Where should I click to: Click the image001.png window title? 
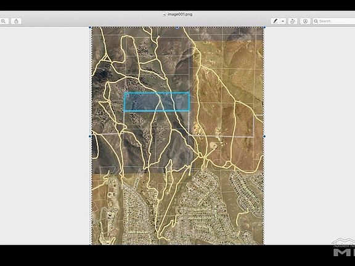180,14
